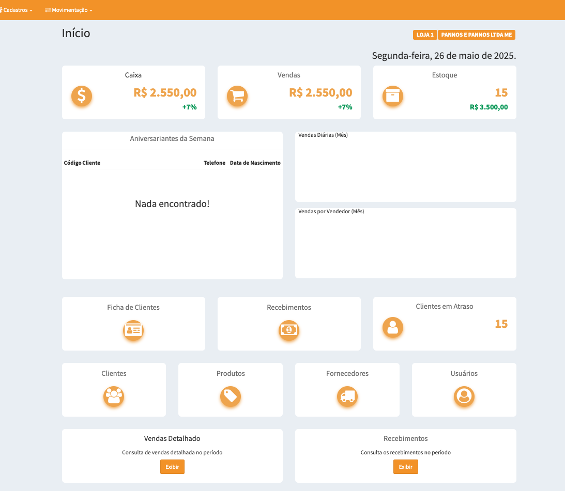
Task: Expand the Movimentação dropdown menu
Action: pos(69,10)
